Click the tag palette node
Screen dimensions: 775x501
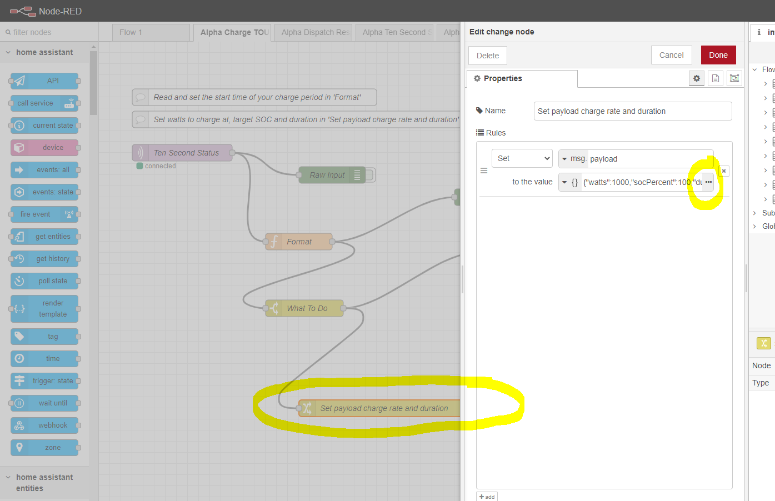tap(44, 336)
